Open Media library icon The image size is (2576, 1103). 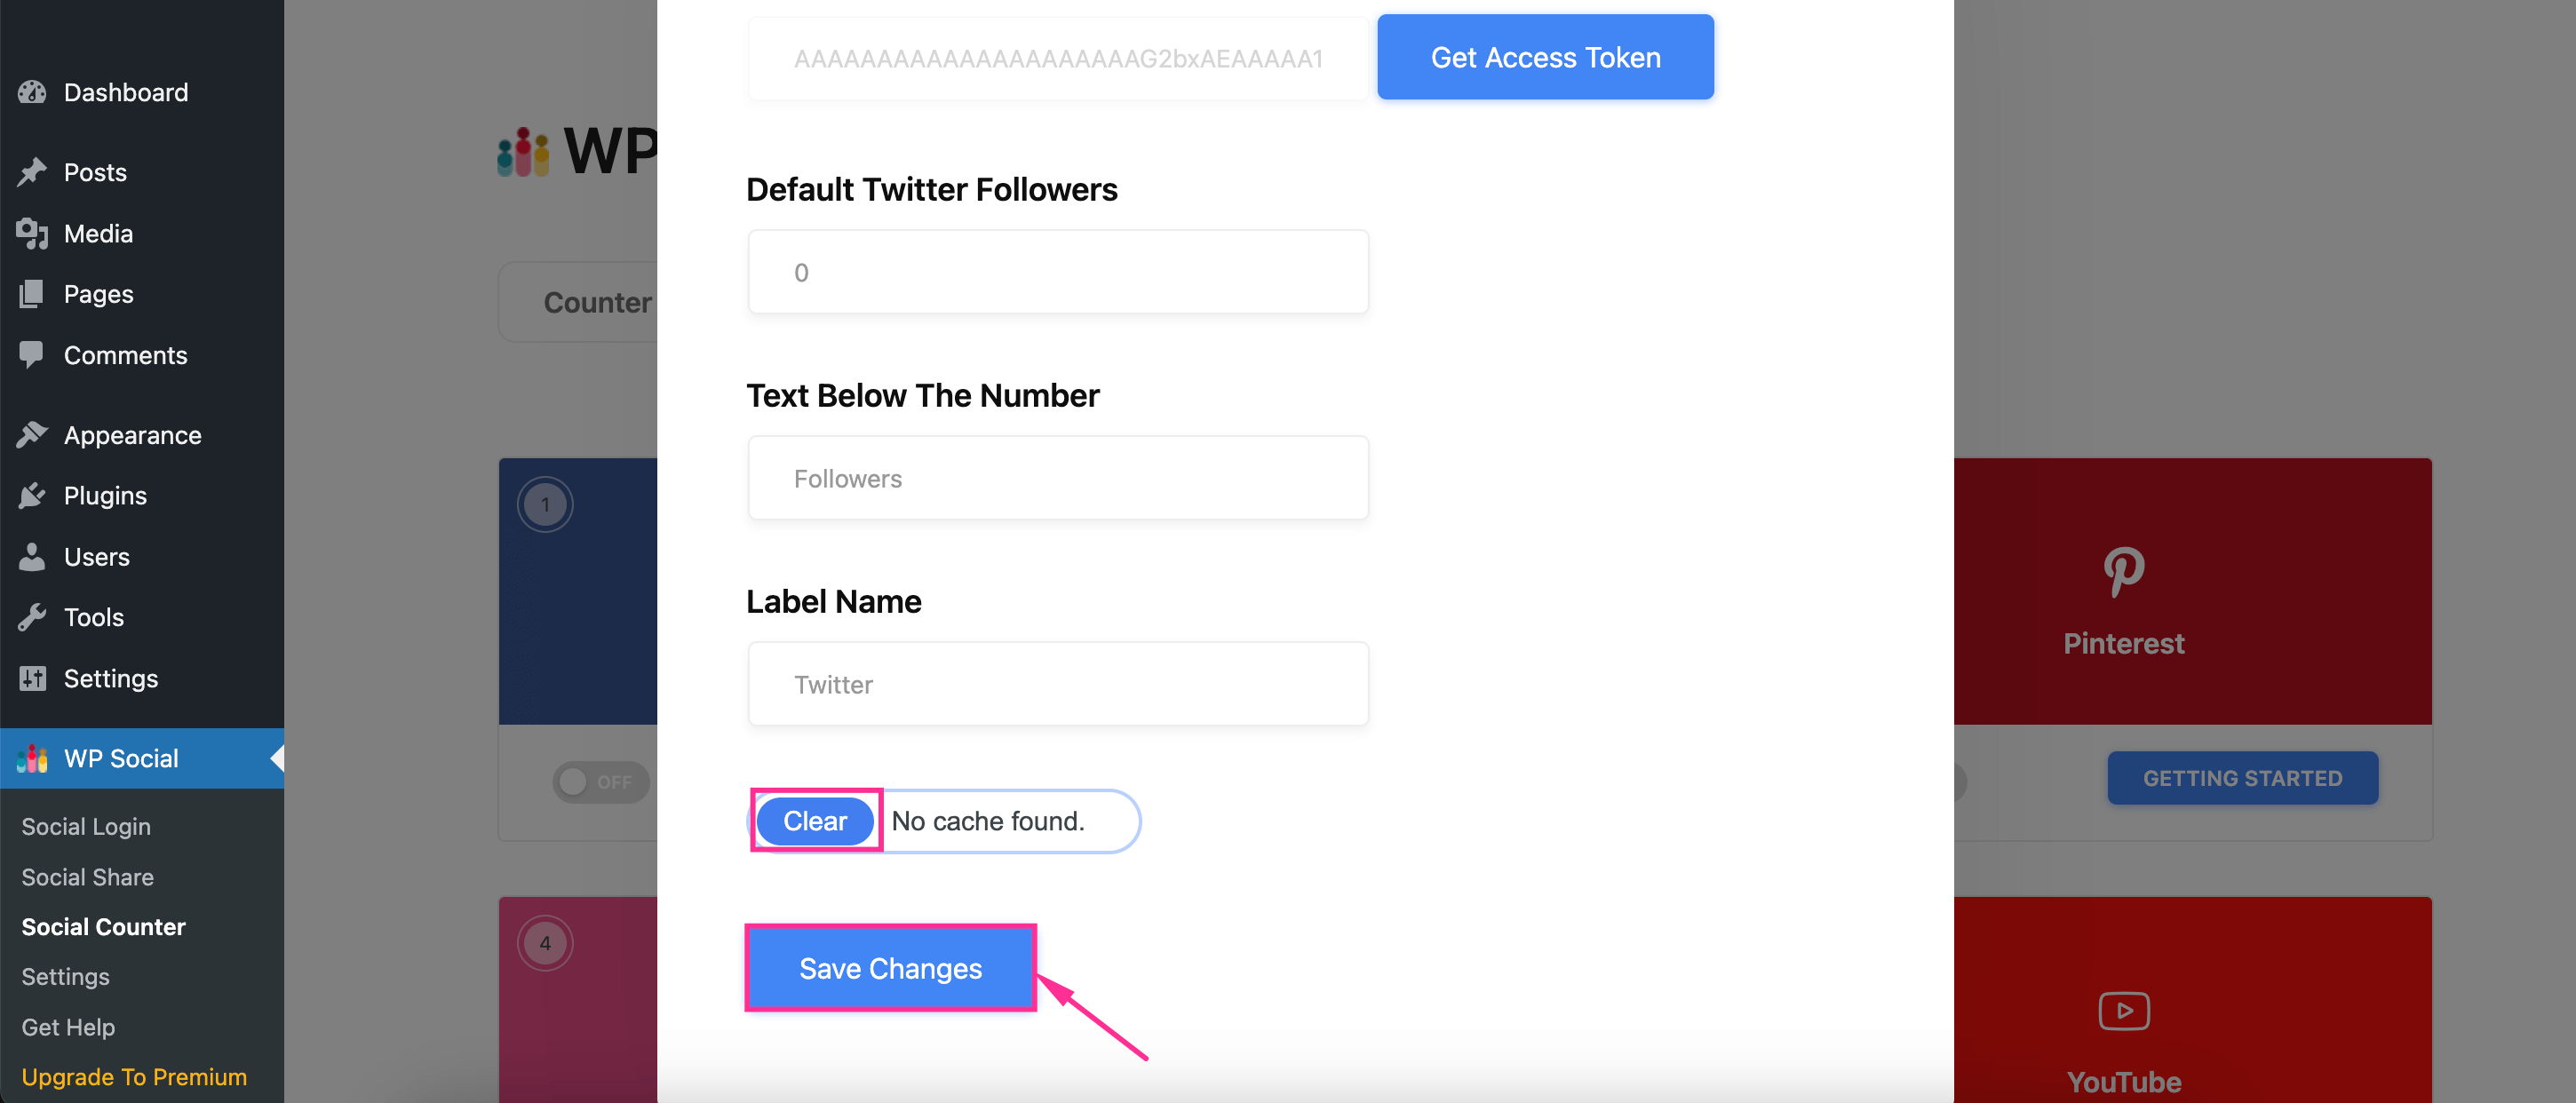33,233
